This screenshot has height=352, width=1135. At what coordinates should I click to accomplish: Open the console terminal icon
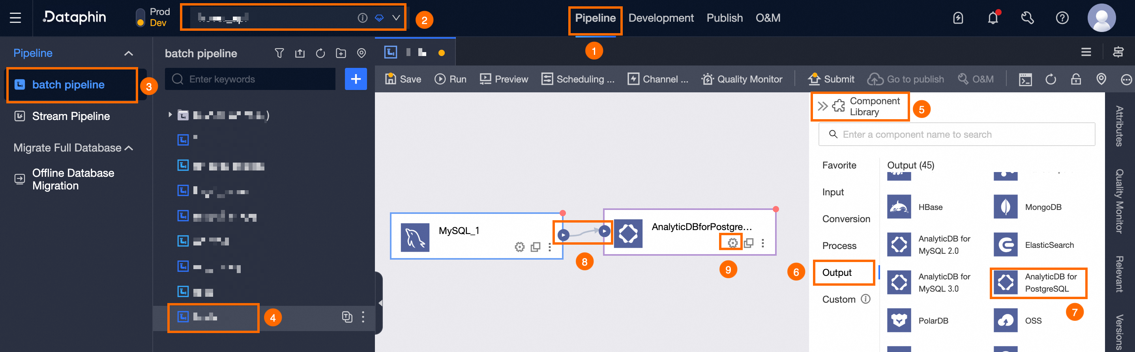tap(1025, 79)
